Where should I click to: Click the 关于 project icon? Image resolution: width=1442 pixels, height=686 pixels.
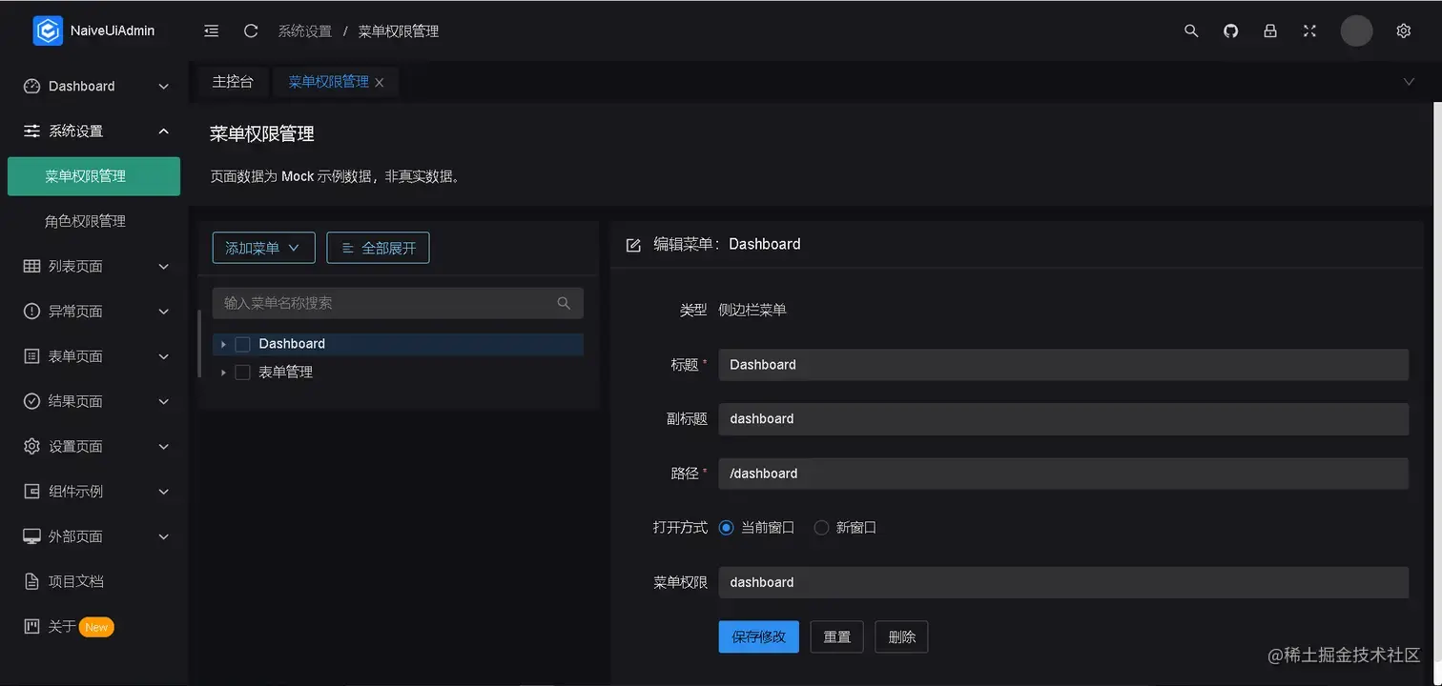[x=31, y=627]
